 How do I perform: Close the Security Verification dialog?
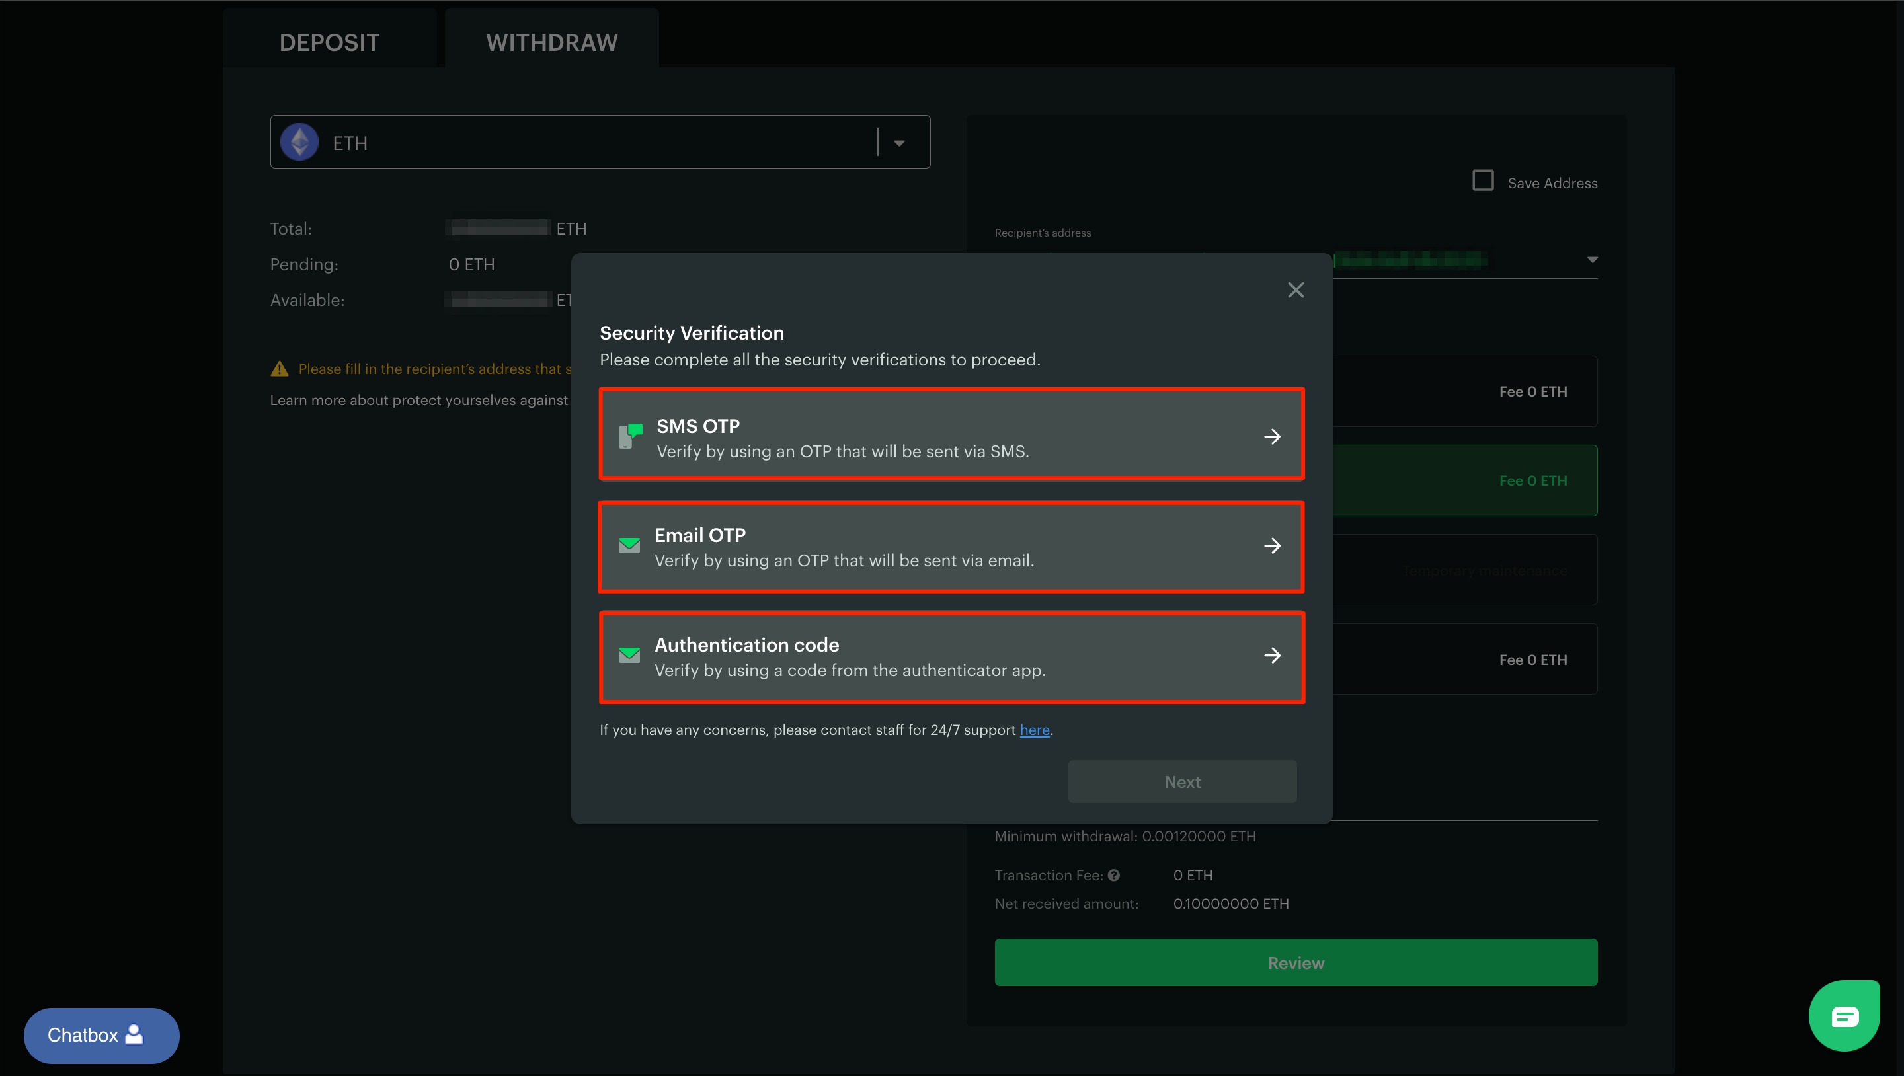[x=1296, y=289]
